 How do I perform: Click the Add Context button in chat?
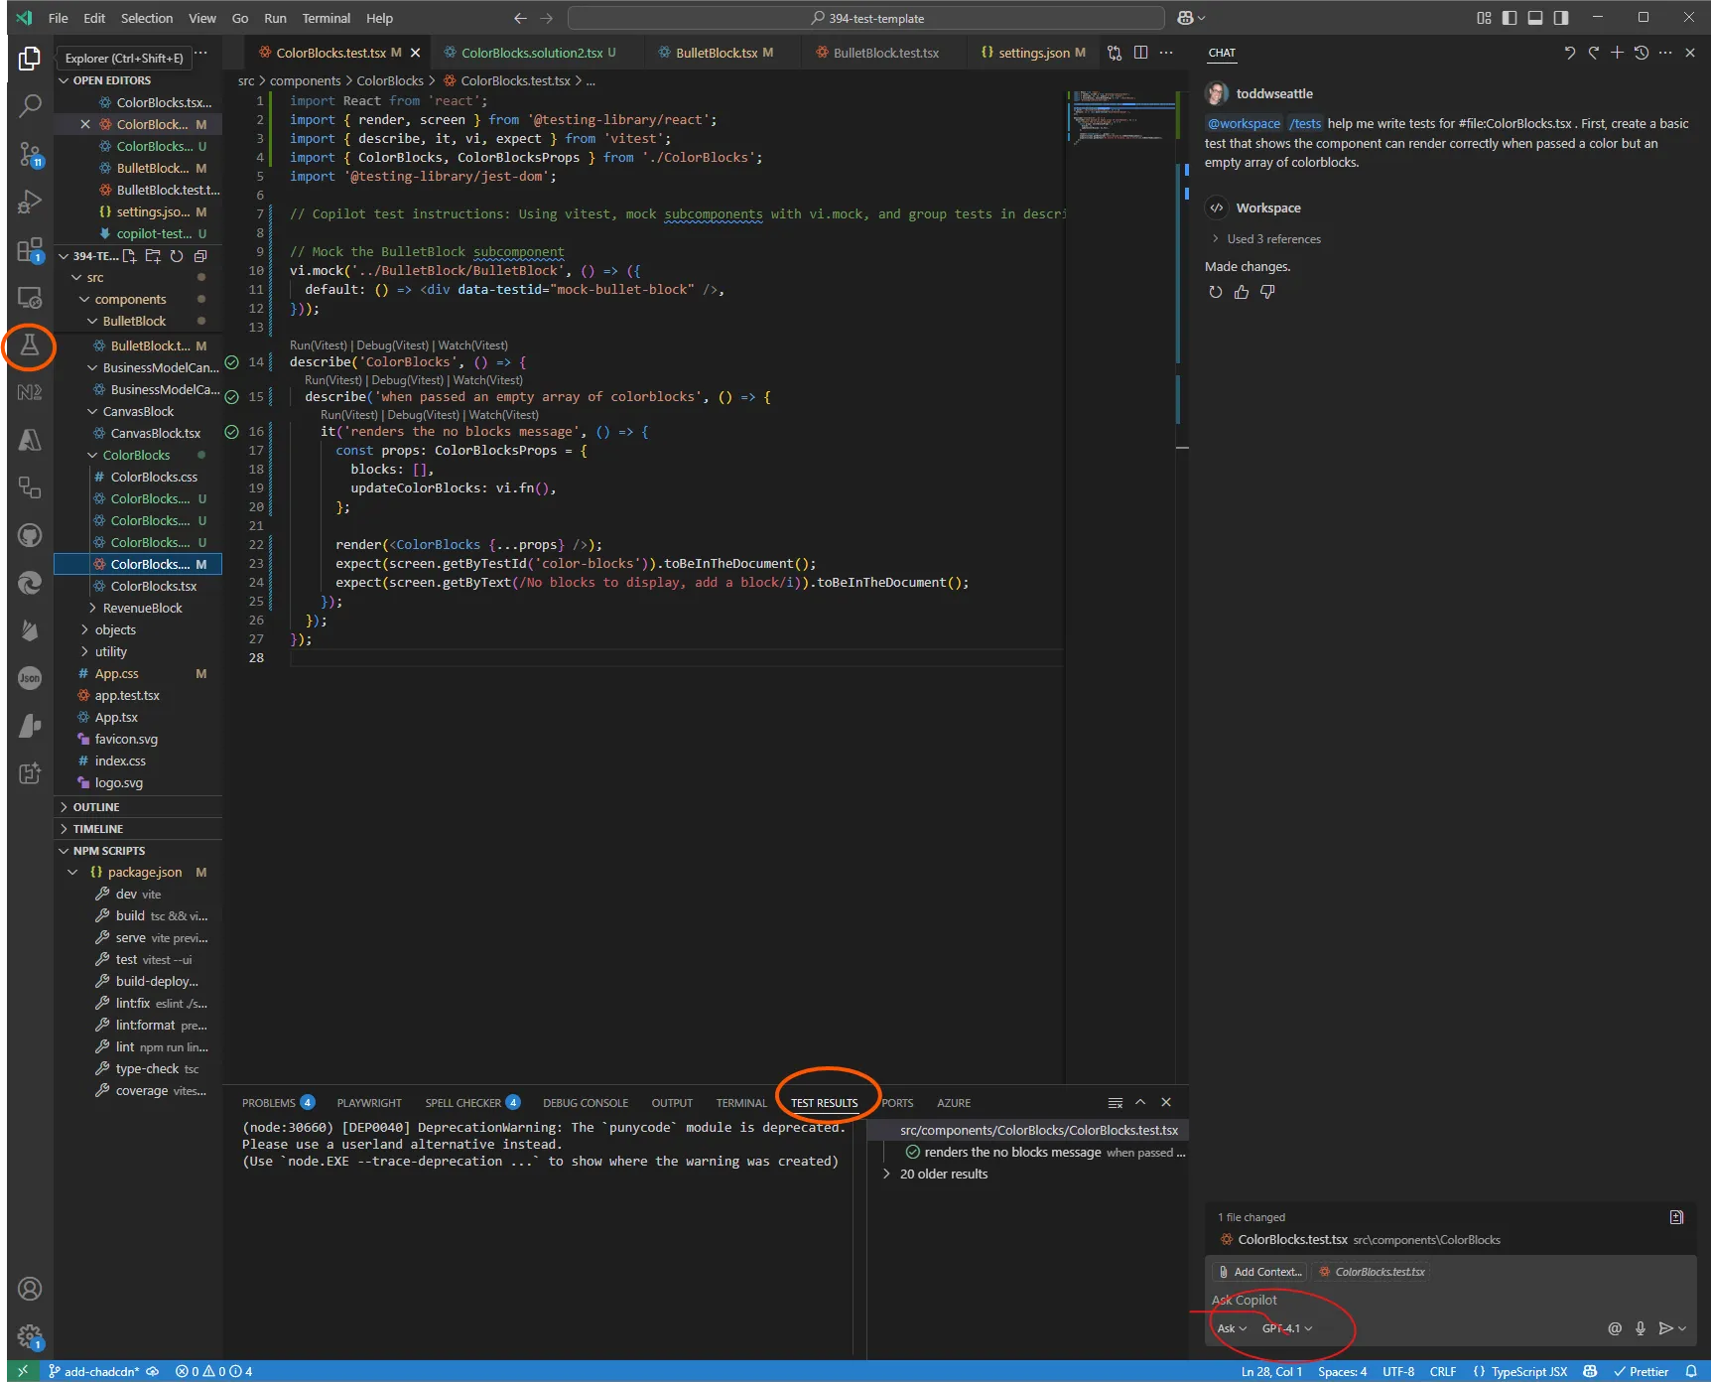(x=1258, y=1271)
